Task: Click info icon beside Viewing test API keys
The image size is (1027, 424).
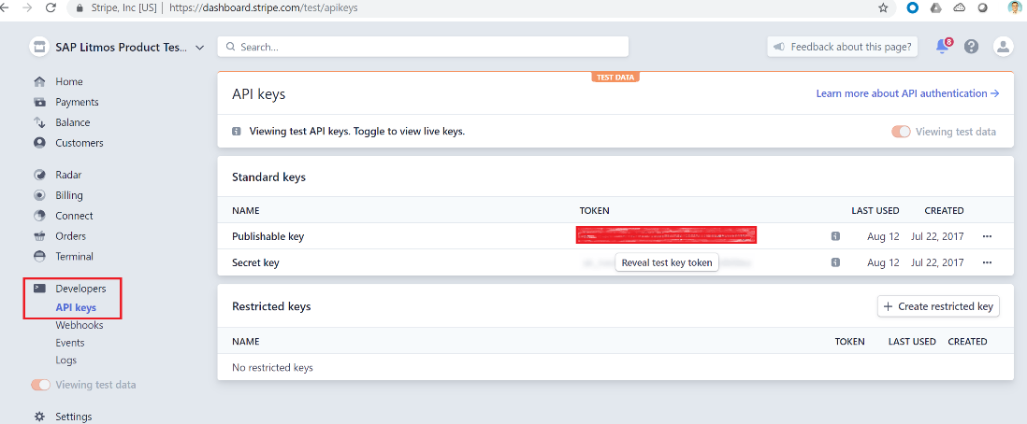Action: [x=237, y=132]
